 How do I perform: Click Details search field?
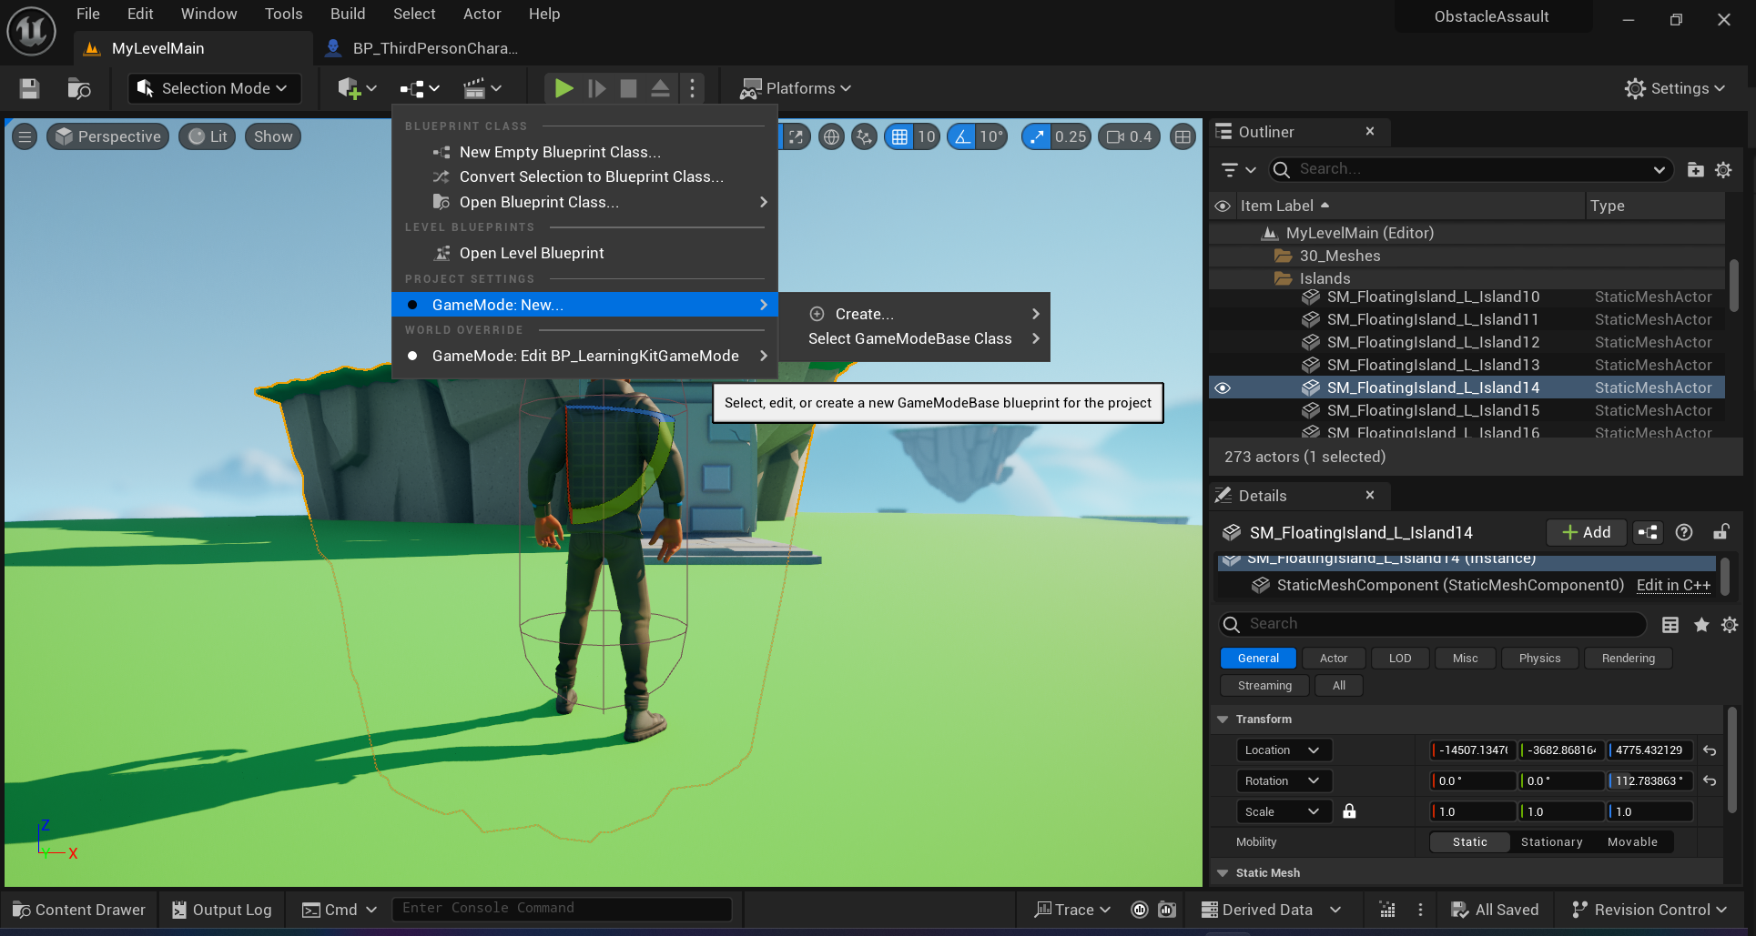1432,624
